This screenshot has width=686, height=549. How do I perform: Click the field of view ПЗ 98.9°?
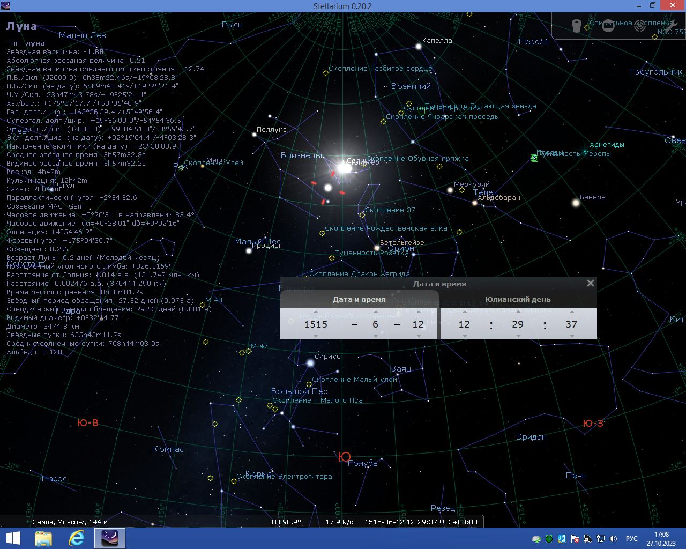coord(286,522)
